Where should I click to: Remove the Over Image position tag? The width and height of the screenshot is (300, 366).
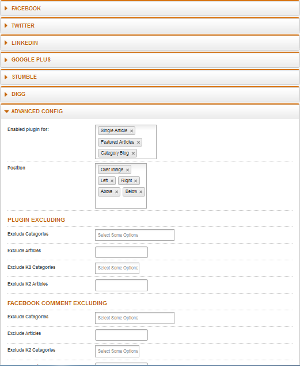tap(127, 170)
